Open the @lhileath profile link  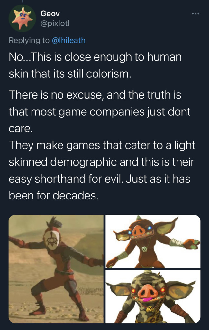[69, 40]
